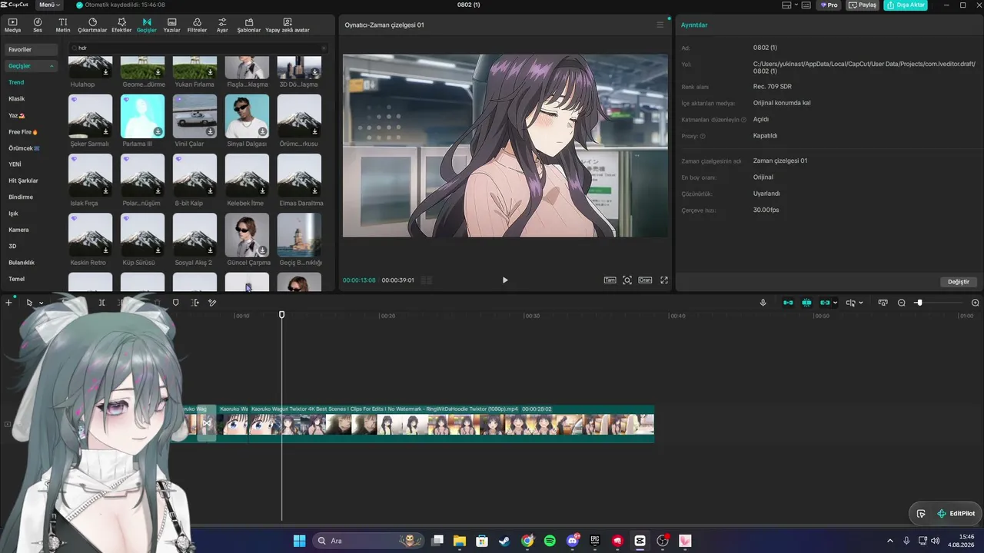Viewport: 984px width, 553px height.
Task: Open the Menü dropdown
Action: click(x=49, y=5)
